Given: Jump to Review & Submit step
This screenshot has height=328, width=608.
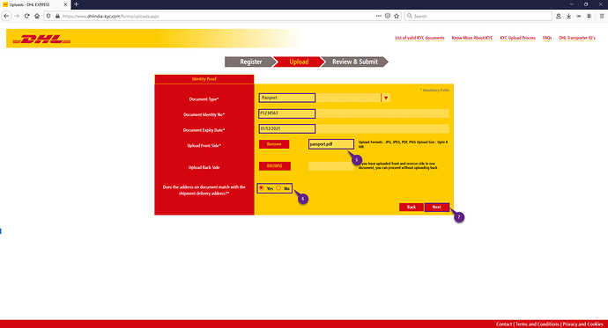Looking at the screenshot, I should coord(355,62).
